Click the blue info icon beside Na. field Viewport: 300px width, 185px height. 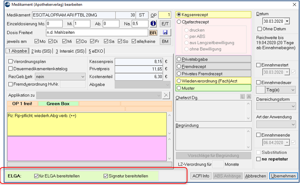pyautogui.click(x=153, y=24)
